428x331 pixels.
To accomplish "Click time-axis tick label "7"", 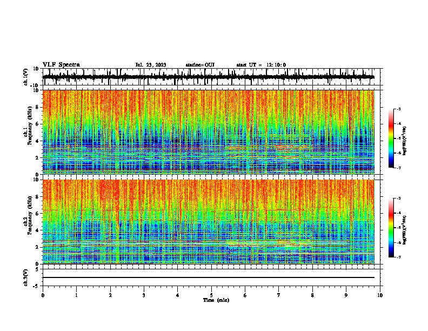I will (x=279, y=295).
